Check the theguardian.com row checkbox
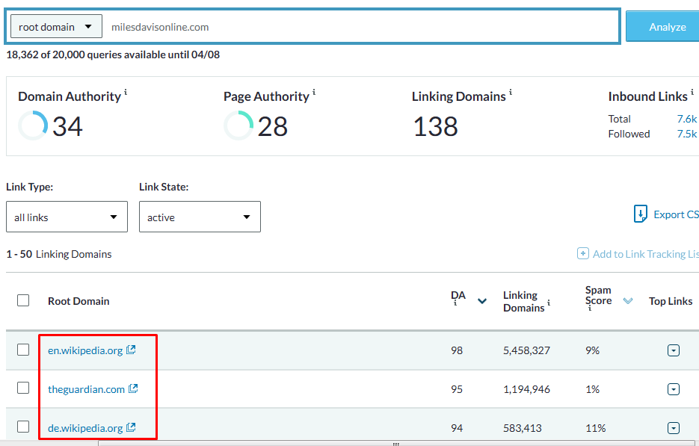The image size is (699, 446). (23, 388)
